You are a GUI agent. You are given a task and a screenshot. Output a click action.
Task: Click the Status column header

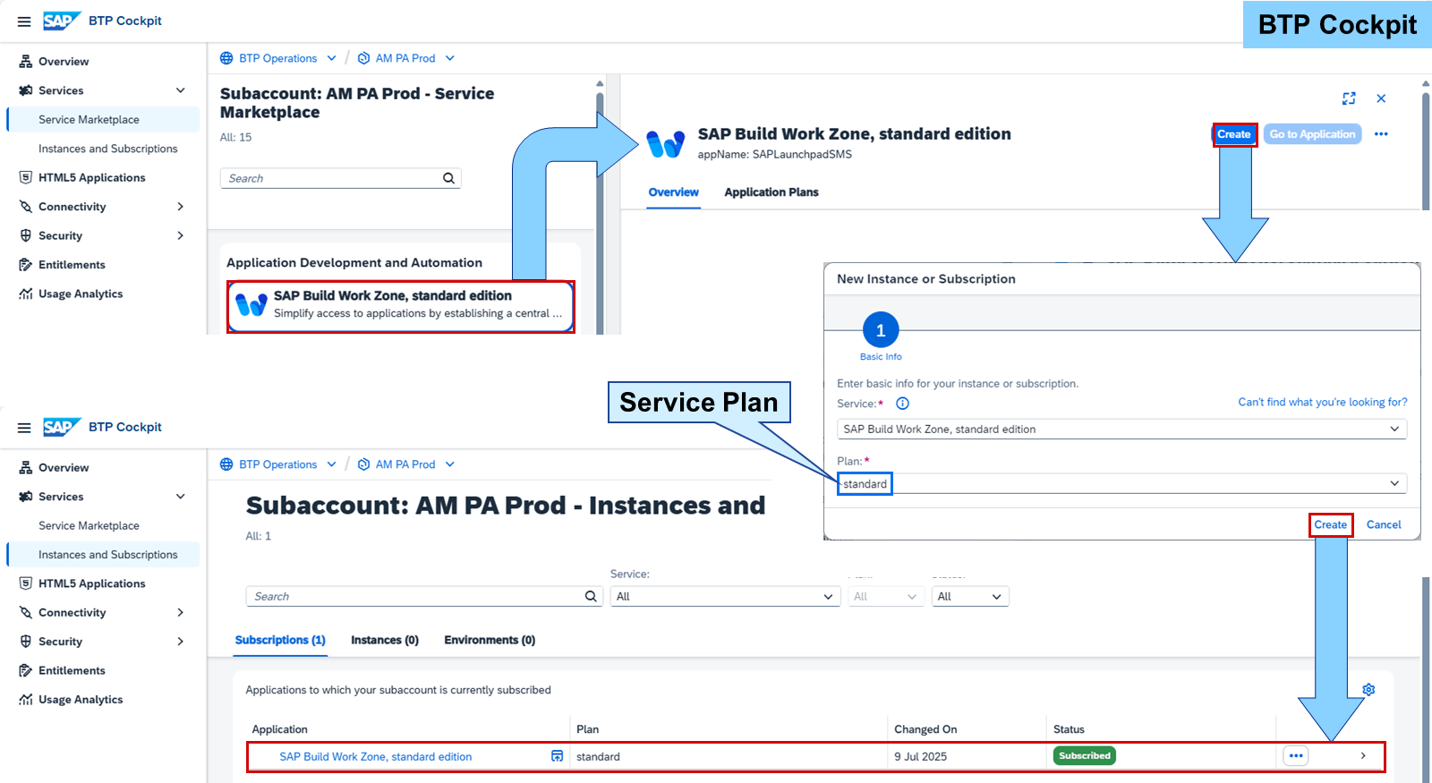[1069, 730]
